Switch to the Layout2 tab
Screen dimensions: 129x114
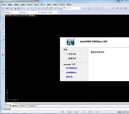coord(32,106)
